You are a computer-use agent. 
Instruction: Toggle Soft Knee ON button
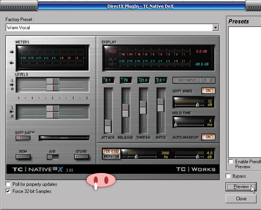click(208, 91)
